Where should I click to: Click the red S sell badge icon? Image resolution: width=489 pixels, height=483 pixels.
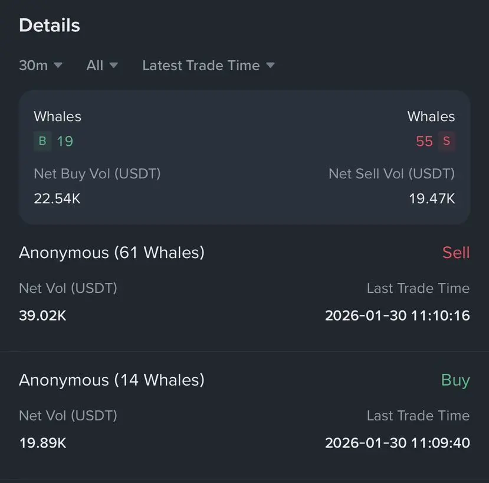(x=447, y=141)
